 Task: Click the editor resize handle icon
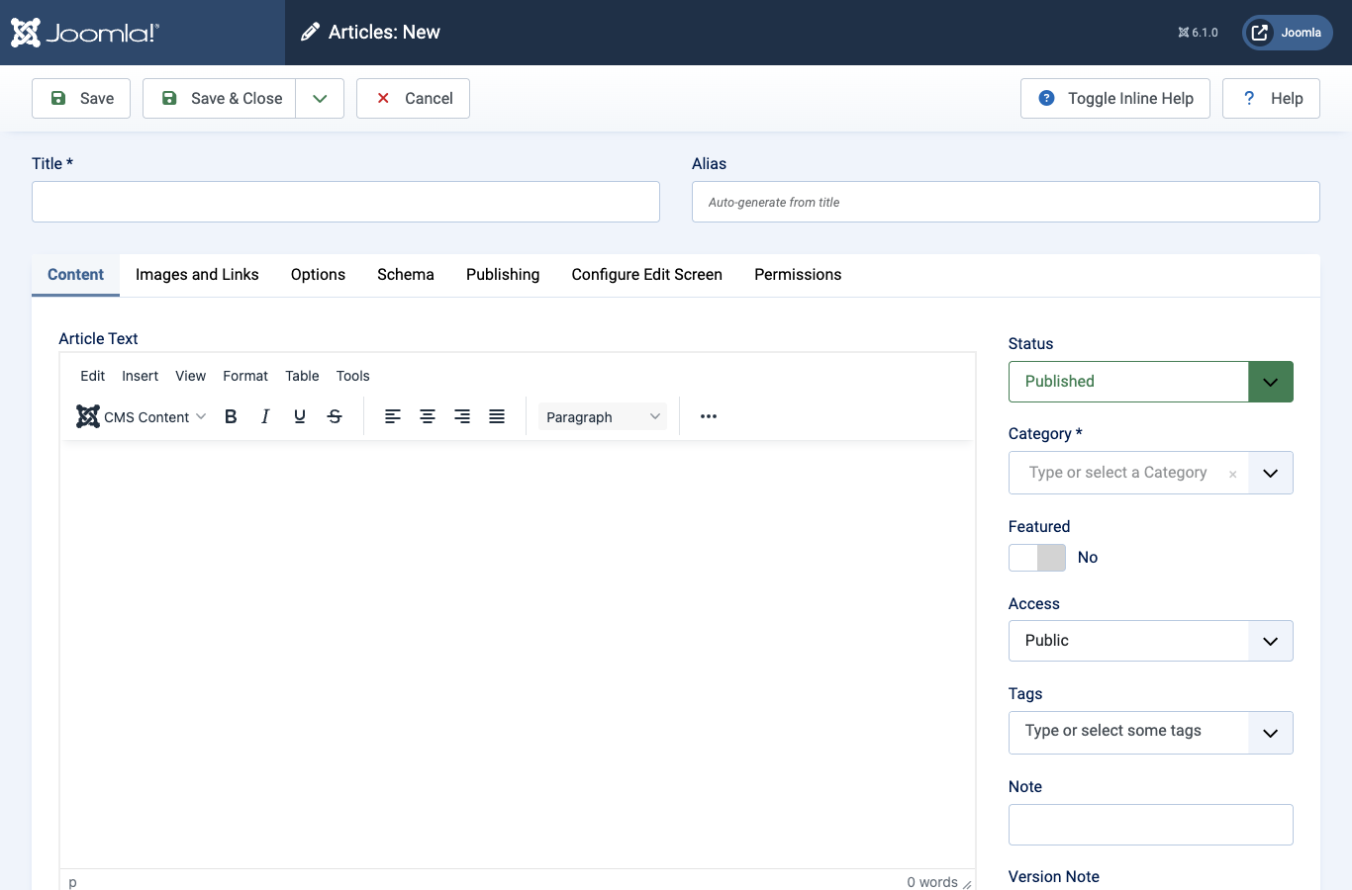967,884
